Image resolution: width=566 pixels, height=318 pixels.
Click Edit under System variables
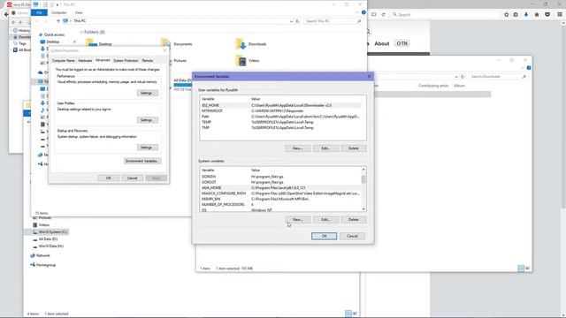pos(325,220)
